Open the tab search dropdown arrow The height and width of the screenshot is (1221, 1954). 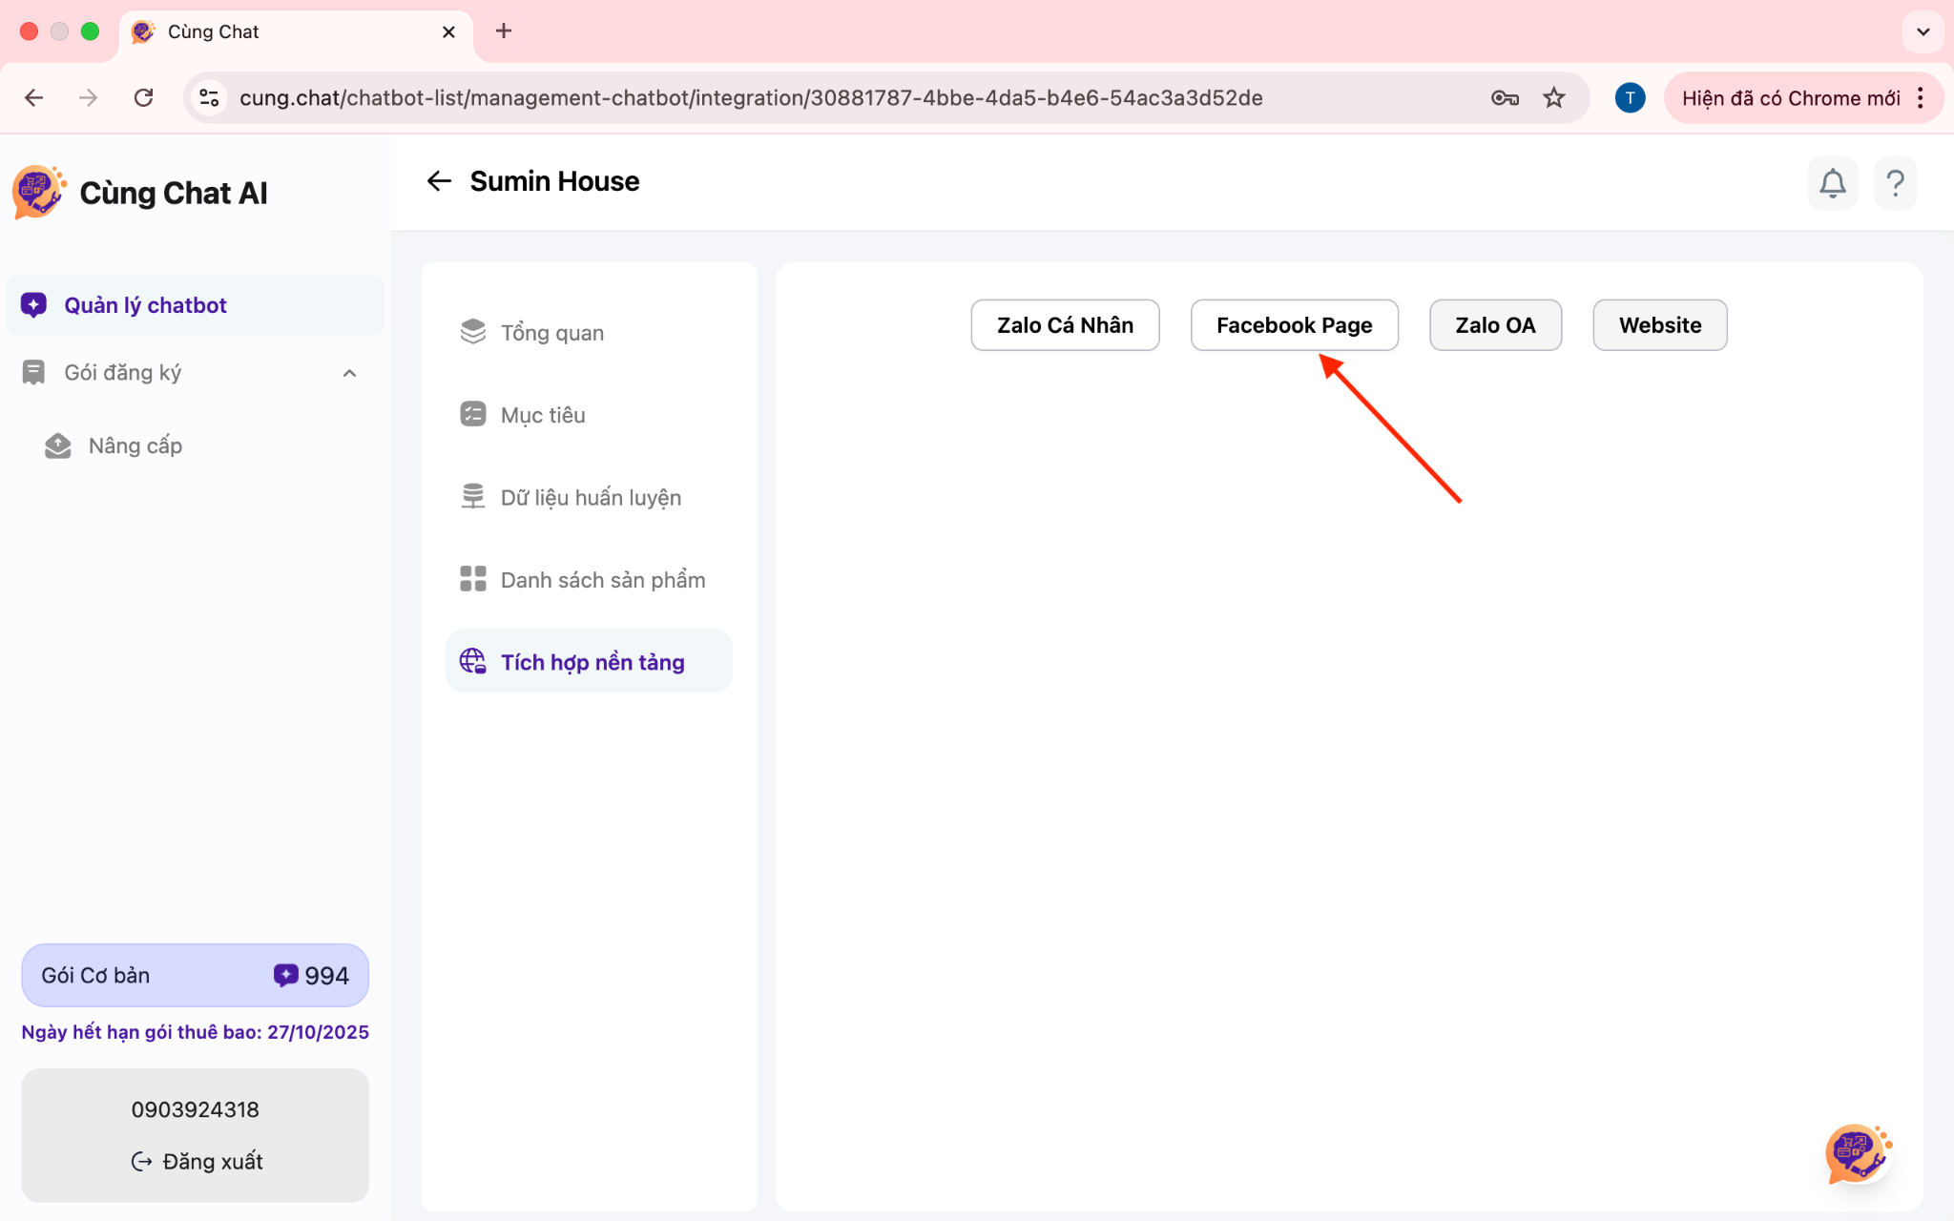tap(1923, 31)
